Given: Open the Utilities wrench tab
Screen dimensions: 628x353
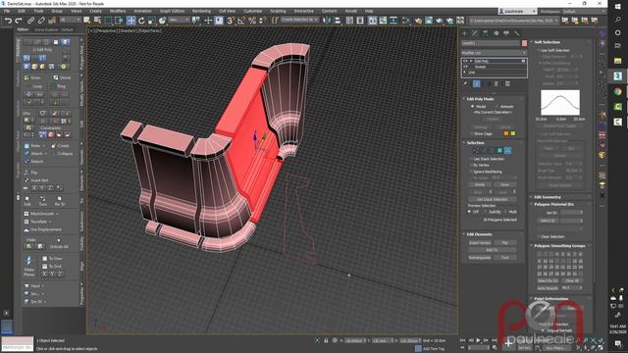Looking at the screenshot, I should click(517, 33).
